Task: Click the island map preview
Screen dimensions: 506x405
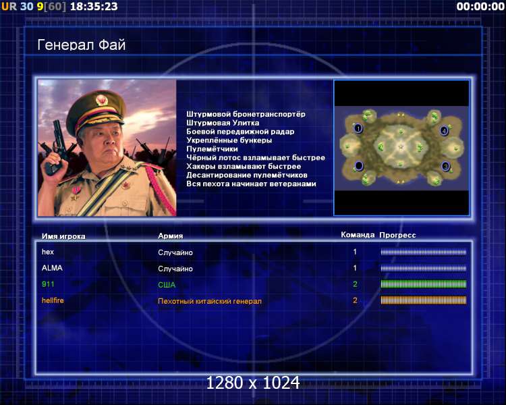Action: coord(401,148)
